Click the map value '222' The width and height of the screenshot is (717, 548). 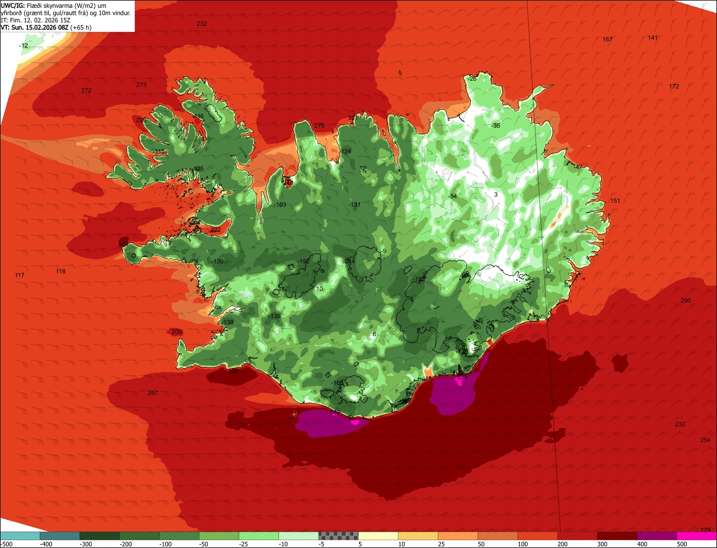pyautogui.click(x=215, y=230)
